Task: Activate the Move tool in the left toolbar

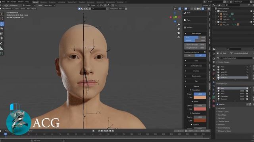Action: pyautogui.click(x=2, y=24)
